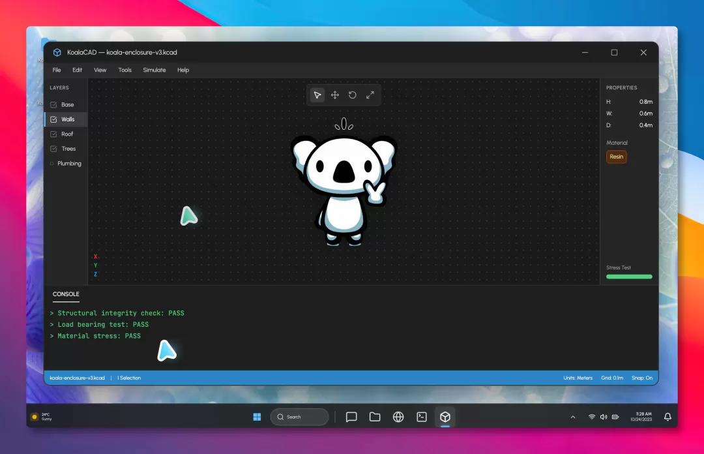
Task: Click the Y axis label
Action: pos(95,265)
